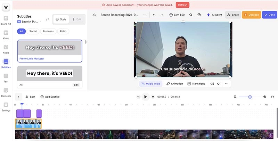Open the project title more options menu

145,15
